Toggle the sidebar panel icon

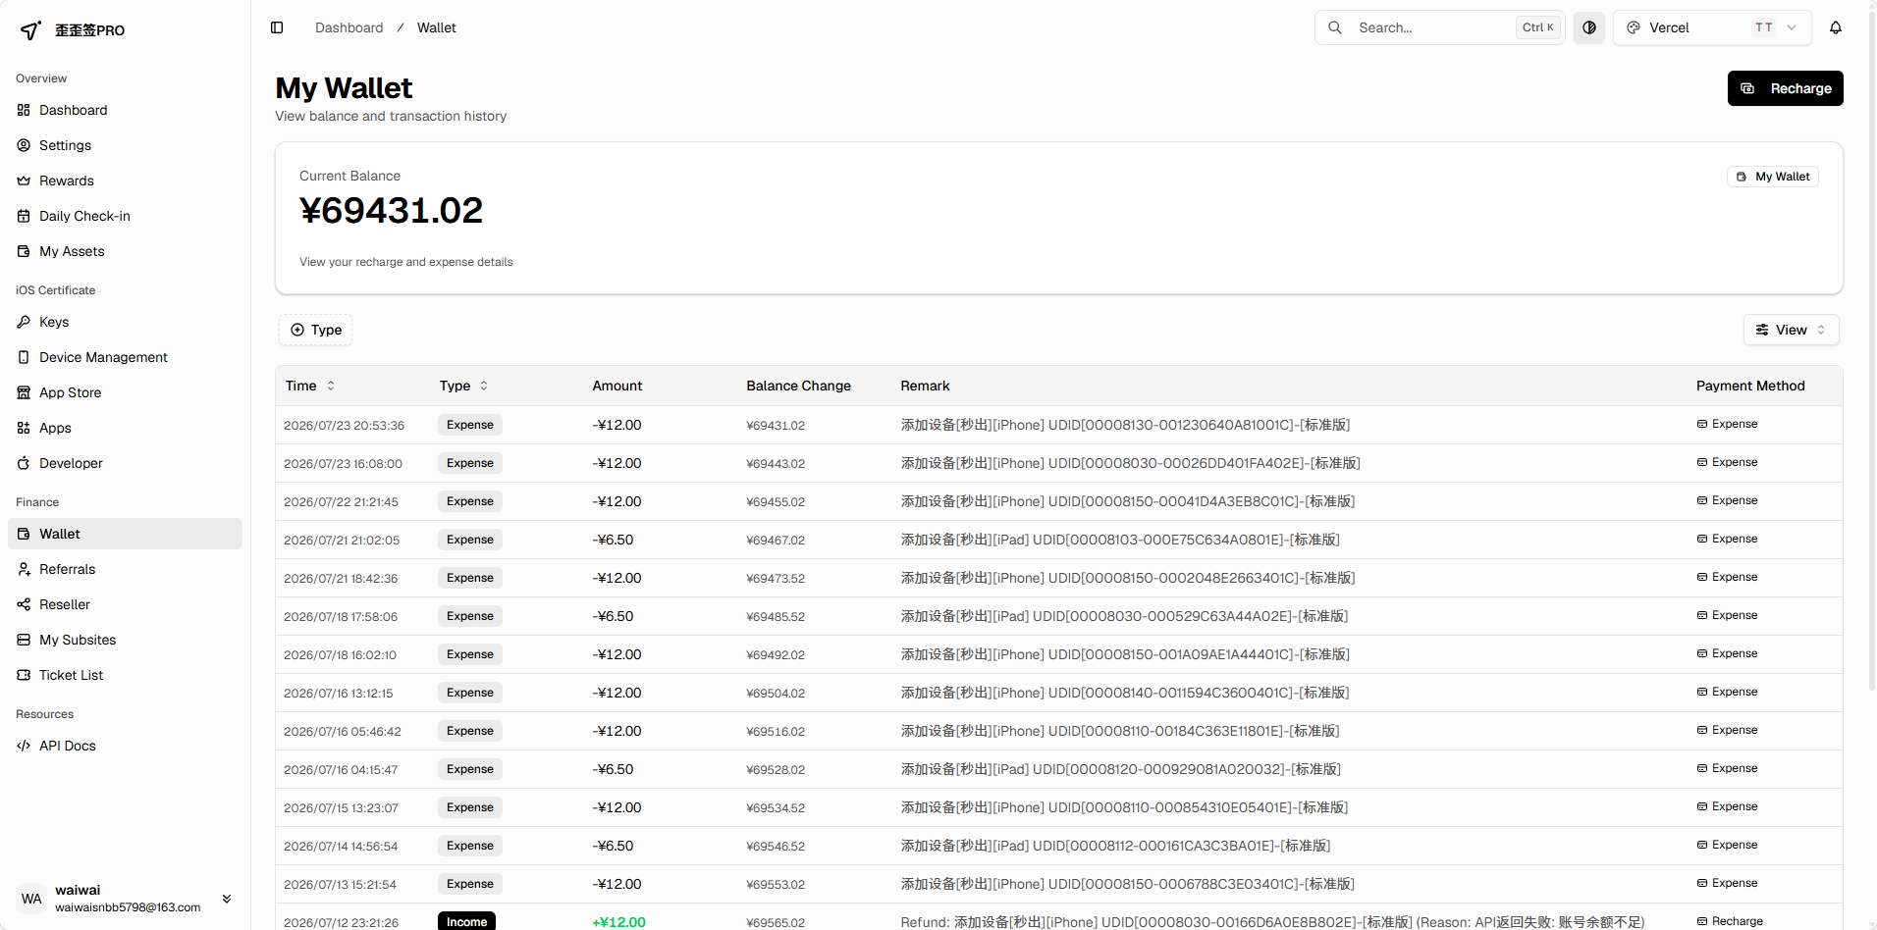(x=277, y=27)
